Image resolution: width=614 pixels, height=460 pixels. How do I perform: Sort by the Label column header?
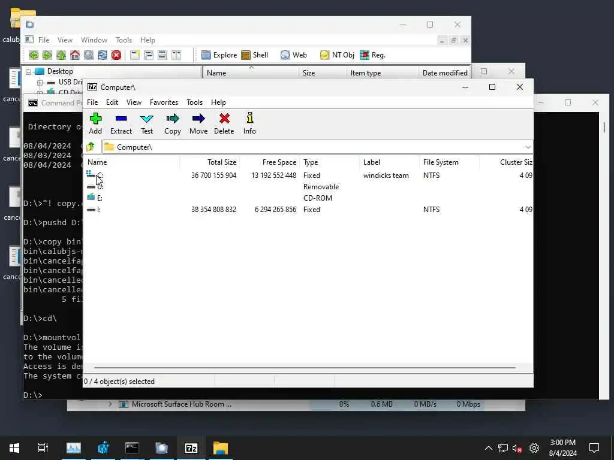[x=390, y=162]
